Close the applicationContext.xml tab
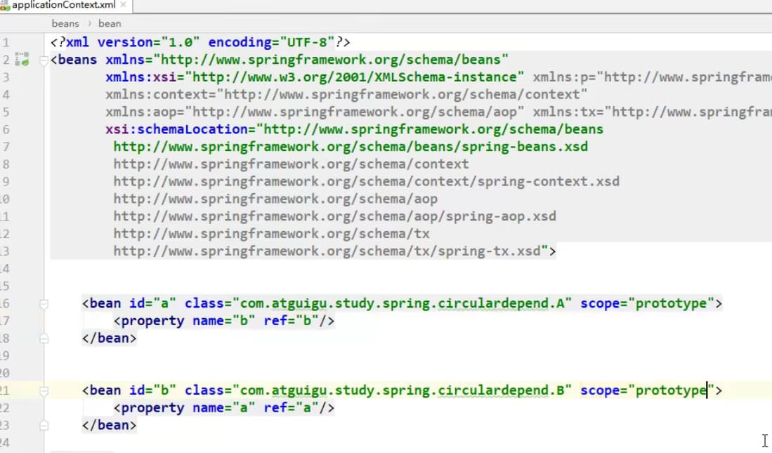 point(123,5)
